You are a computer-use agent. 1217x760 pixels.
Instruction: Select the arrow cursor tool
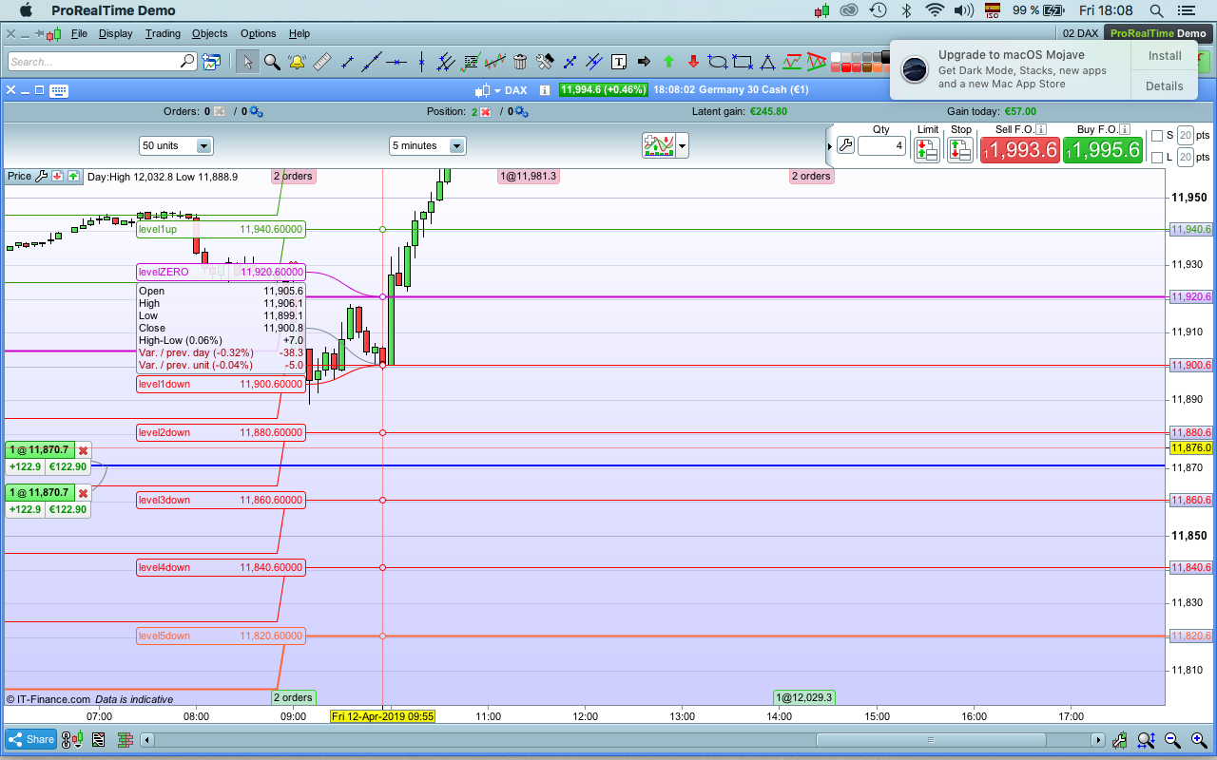[x=247, y=62]
